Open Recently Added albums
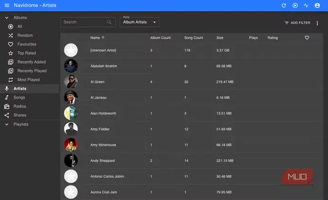328x200 pixels. [x=32, y=62]
